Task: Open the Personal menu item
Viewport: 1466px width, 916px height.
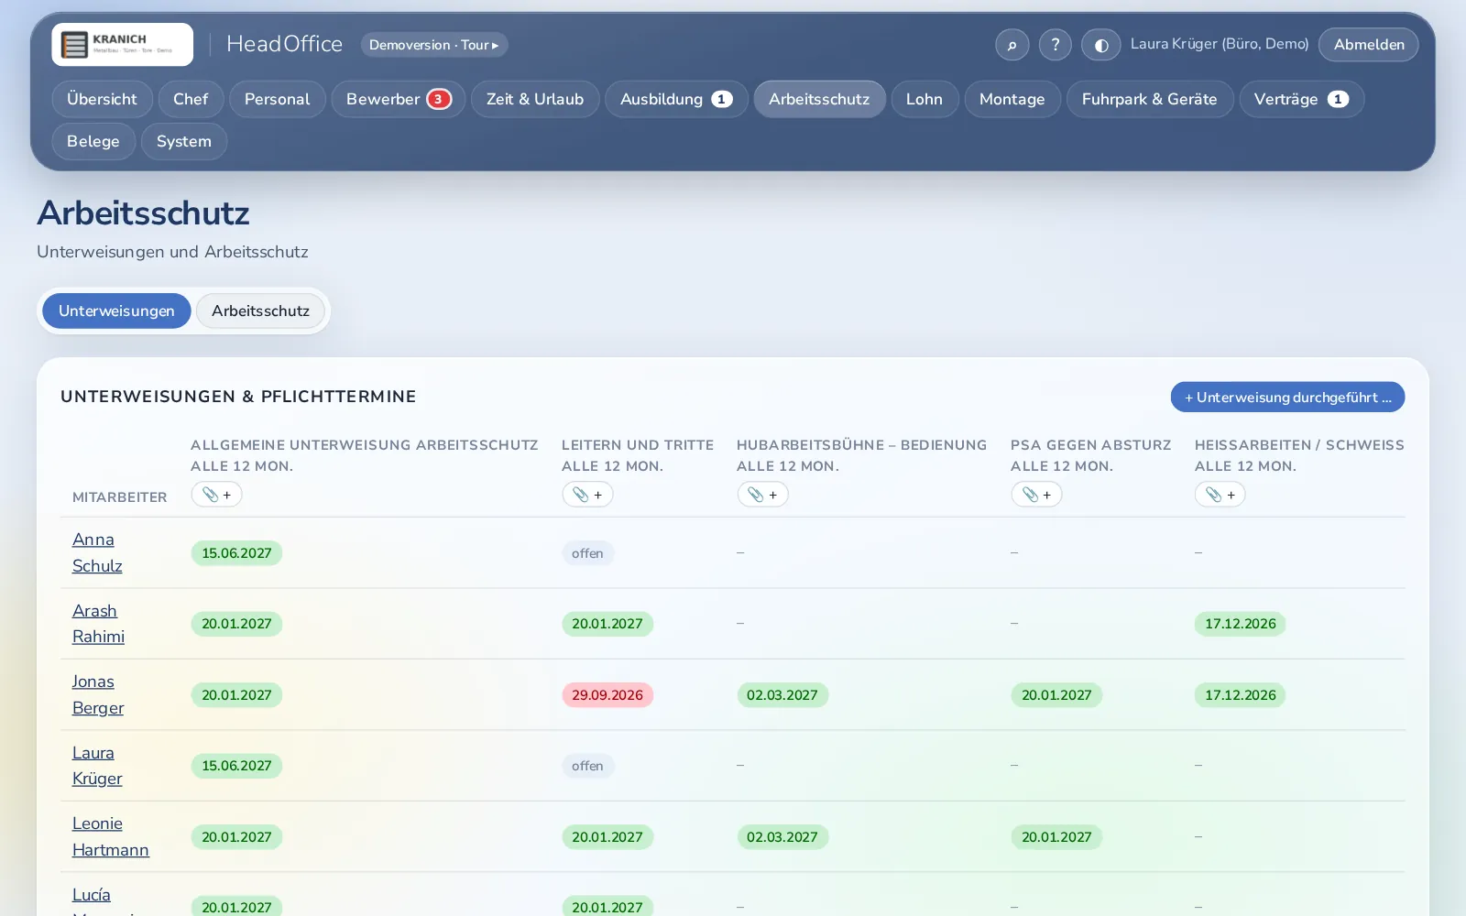Action: pos(277,99)
